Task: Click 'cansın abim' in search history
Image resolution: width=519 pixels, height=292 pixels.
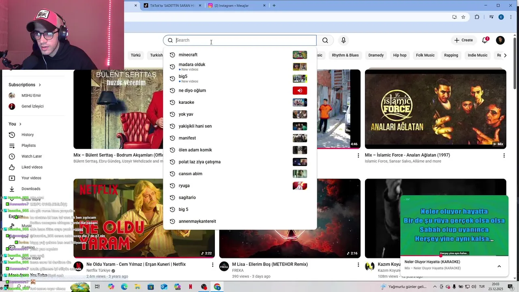Action: [x=240, y=174]
